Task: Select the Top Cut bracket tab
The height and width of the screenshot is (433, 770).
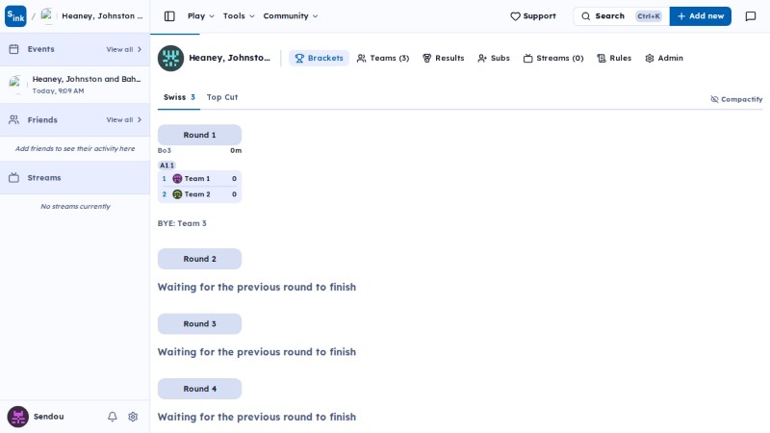Action: (x=222, y=97)
